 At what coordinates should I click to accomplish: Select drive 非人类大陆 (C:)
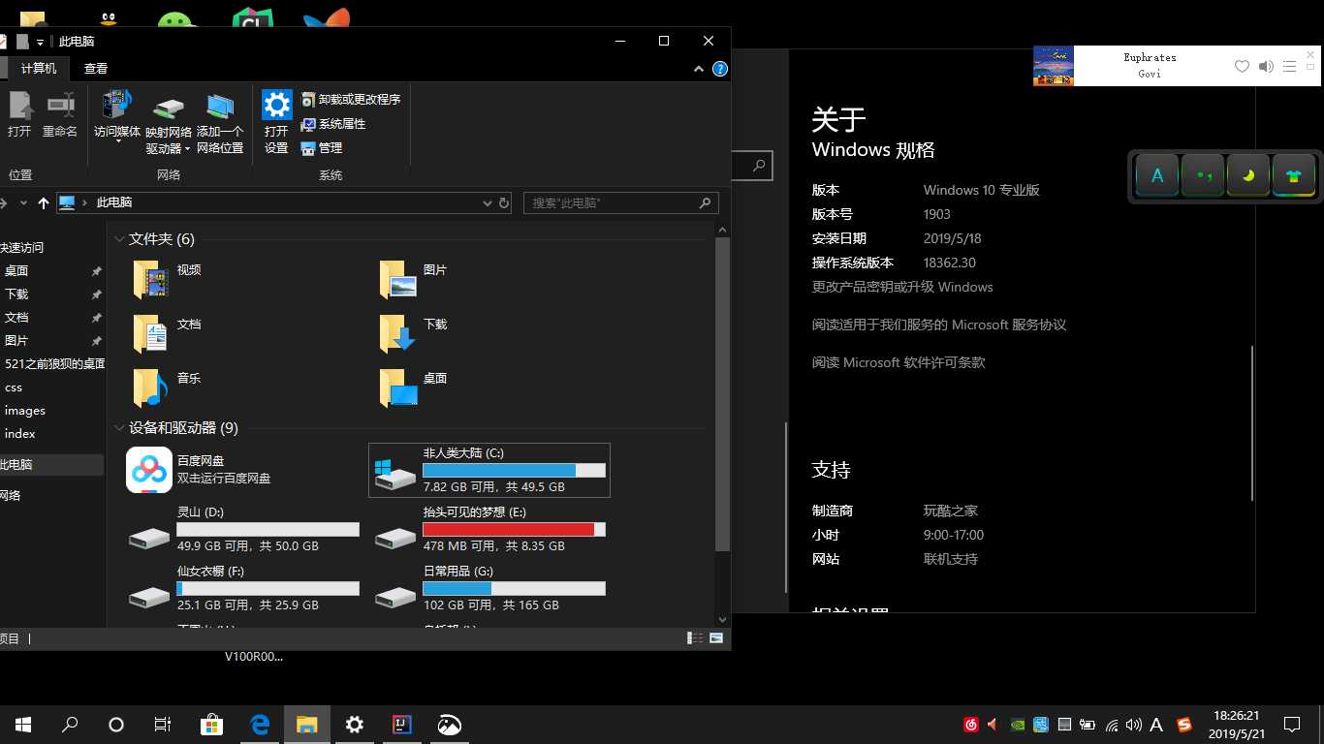(x=489, y=470)
